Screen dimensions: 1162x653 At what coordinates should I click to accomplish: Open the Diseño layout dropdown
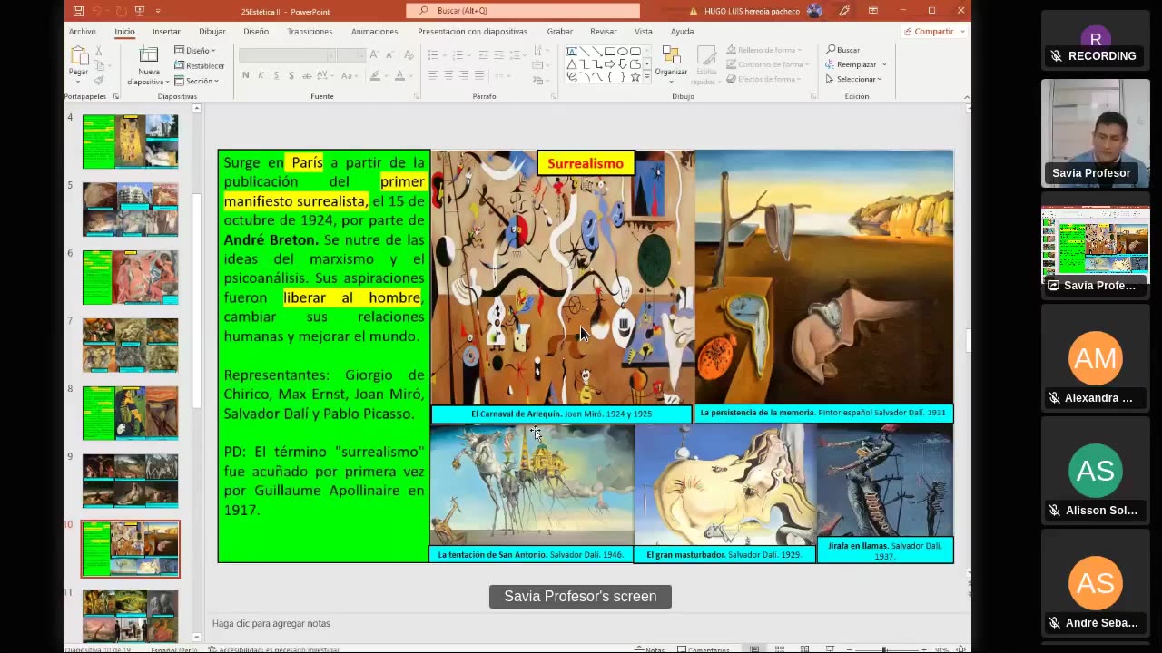(x=195, y=51)
